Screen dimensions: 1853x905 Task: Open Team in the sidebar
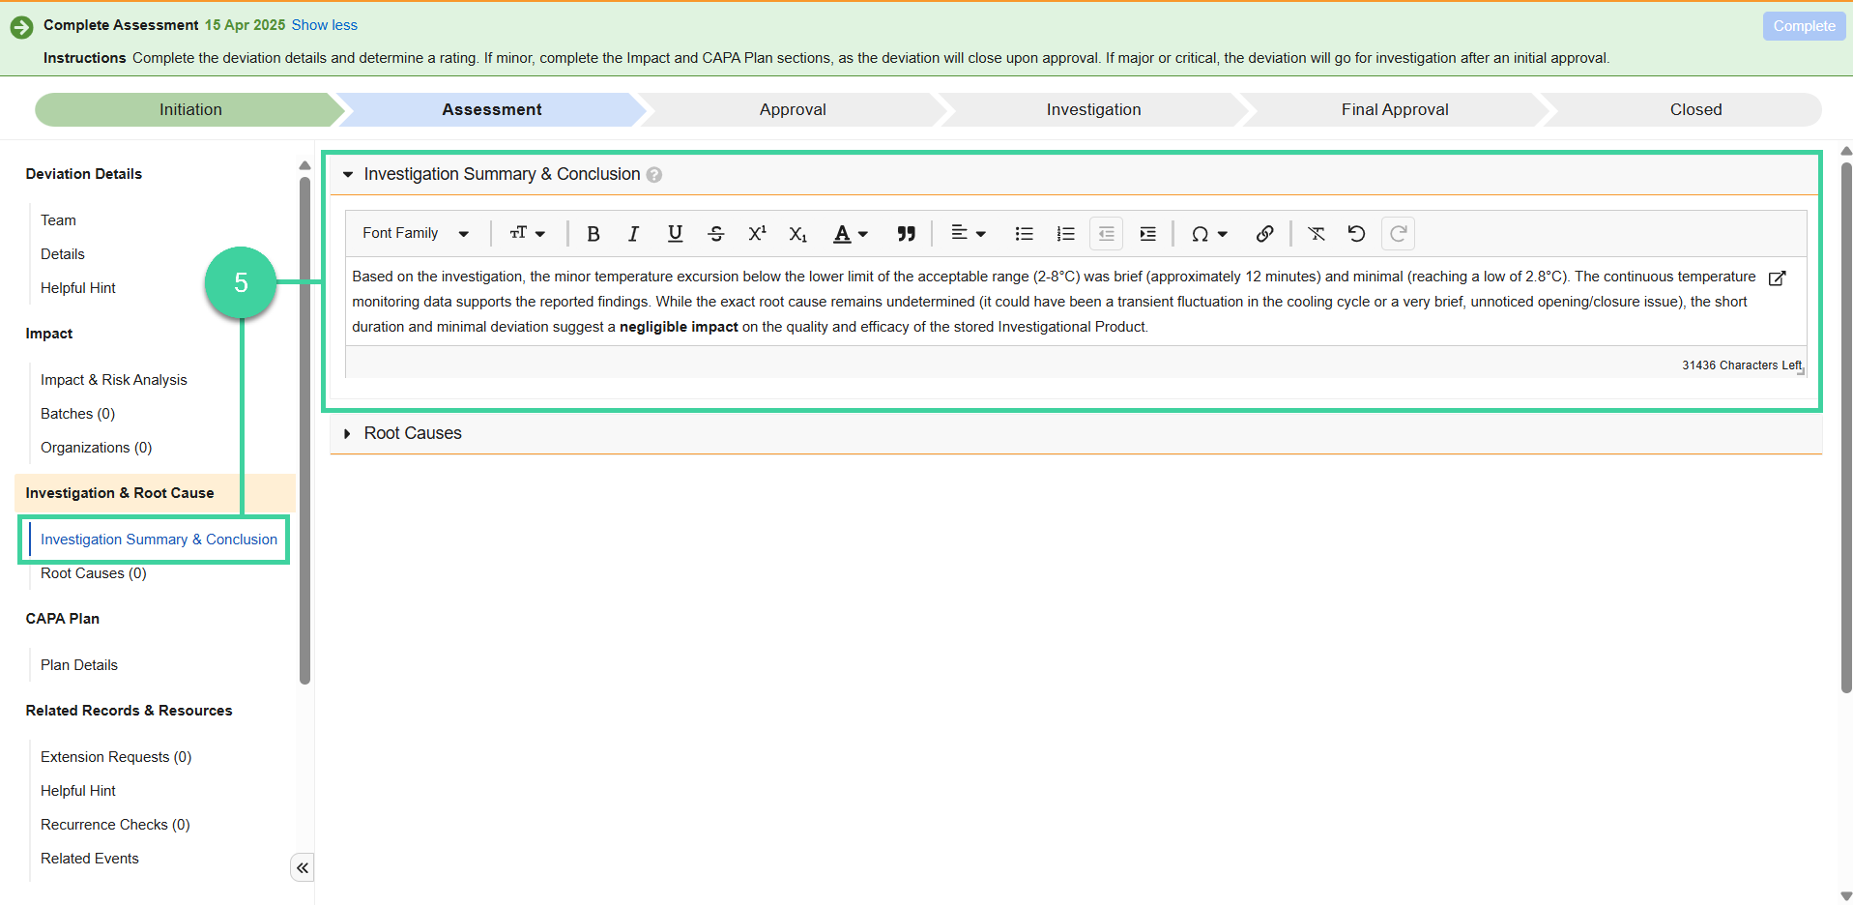[58, 220]
